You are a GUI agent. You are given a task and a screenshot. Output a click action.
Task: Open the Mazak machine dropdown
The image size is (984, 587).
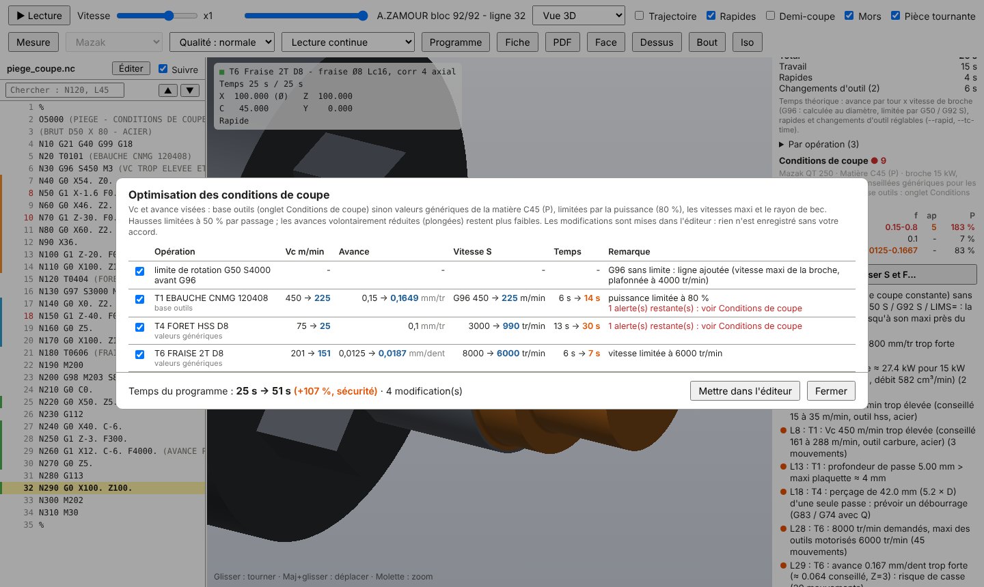[x=114, y=42]
